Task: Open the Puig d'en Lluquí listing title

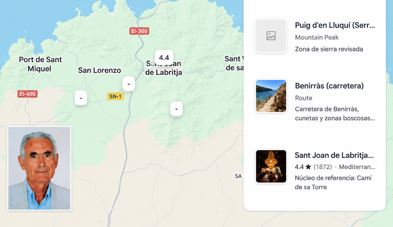Action: coord(335,25)
